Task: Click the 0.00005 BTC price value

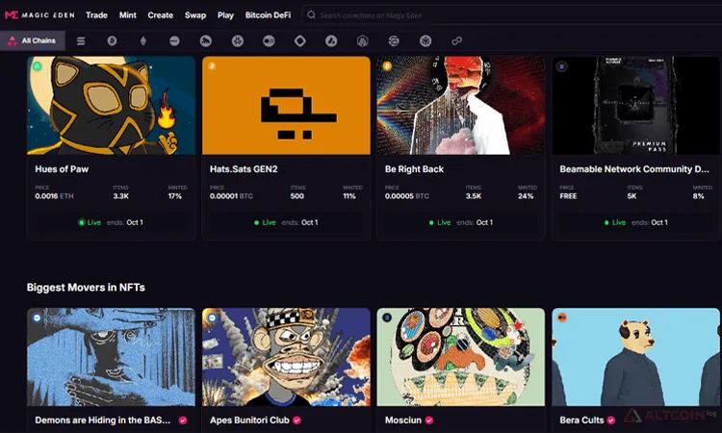Action: pyautogui.click(x=406, y=196)
